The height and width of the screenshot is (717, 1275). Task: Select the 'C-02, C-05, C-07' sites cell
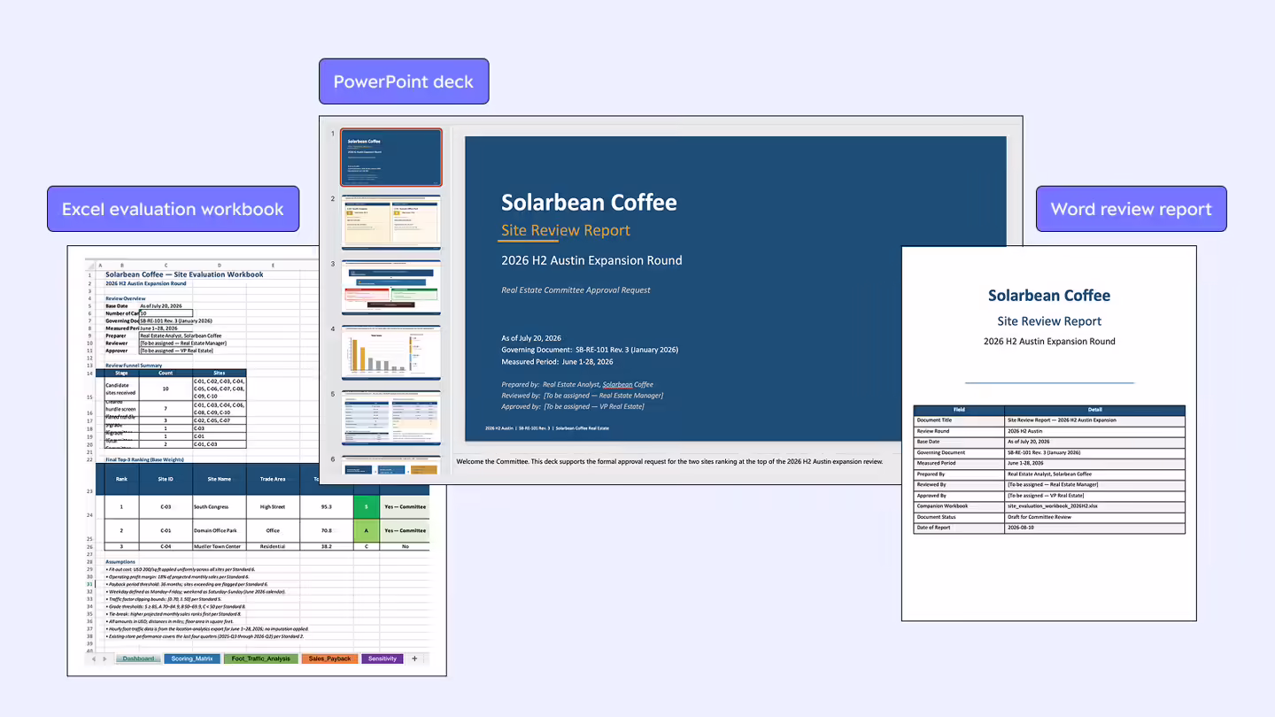[220, 420]
